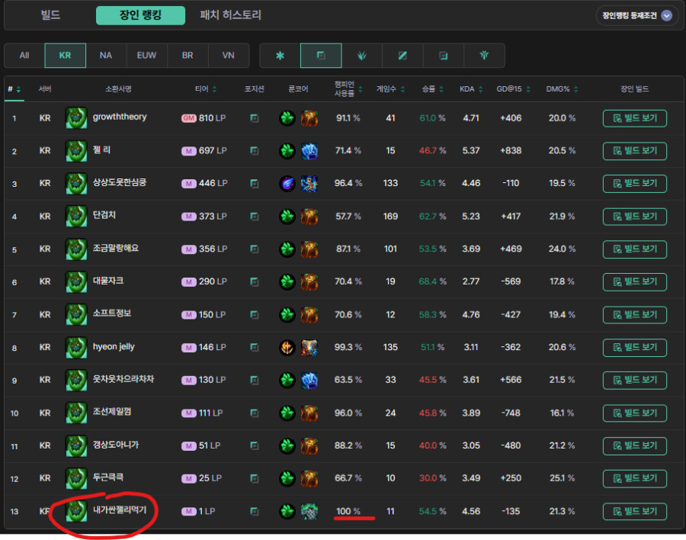The height and width of the screenshot is (540, 686).
Task: Sort the table by 게임수 column
Action: coord(390,89)
